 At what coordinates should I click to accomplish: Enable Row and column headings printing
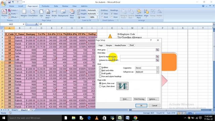coord(100,76)
